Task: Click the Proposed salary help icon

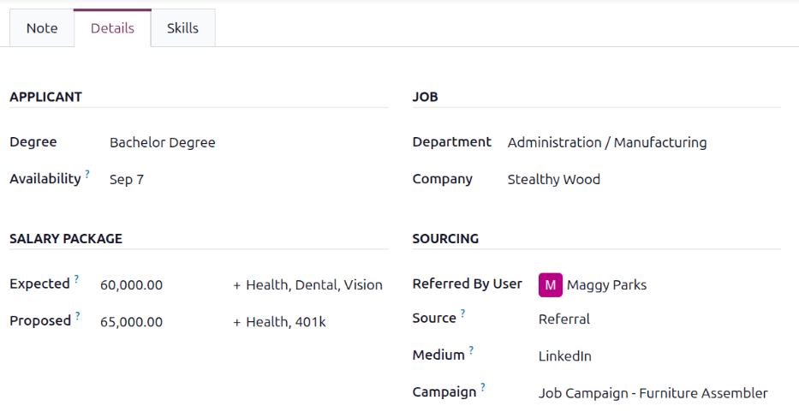Action: tap(77, 315)
